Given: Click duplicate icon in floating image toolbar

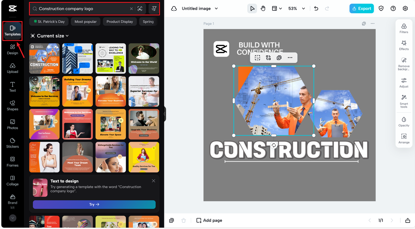Looking at the screenshot, I should (x=279, y=58).
